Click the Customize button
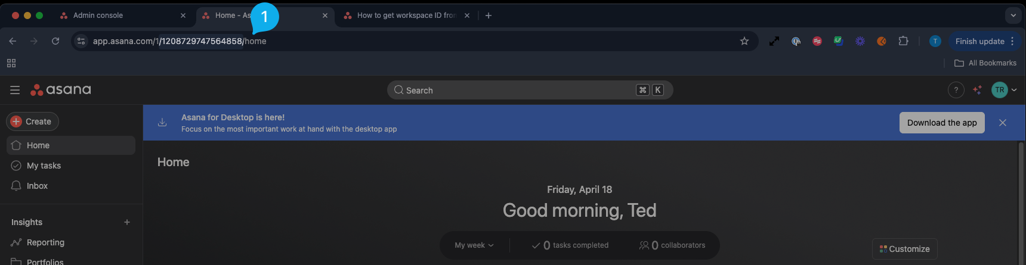 pos(905,249)
